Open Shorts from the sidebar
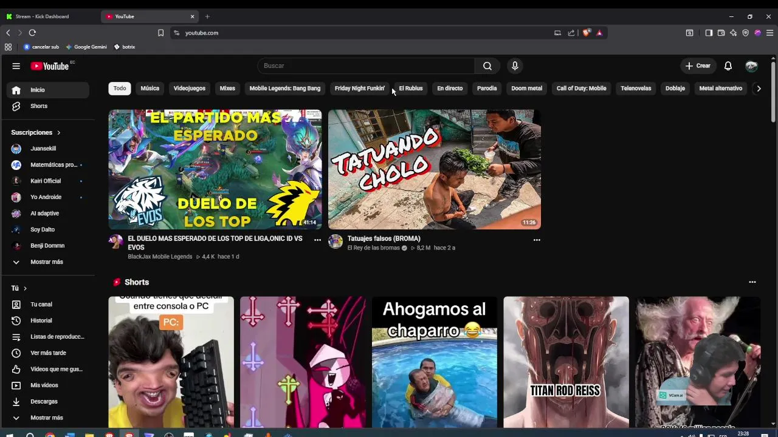This screenshot has width=778, height=437. (x=48, y=106)
